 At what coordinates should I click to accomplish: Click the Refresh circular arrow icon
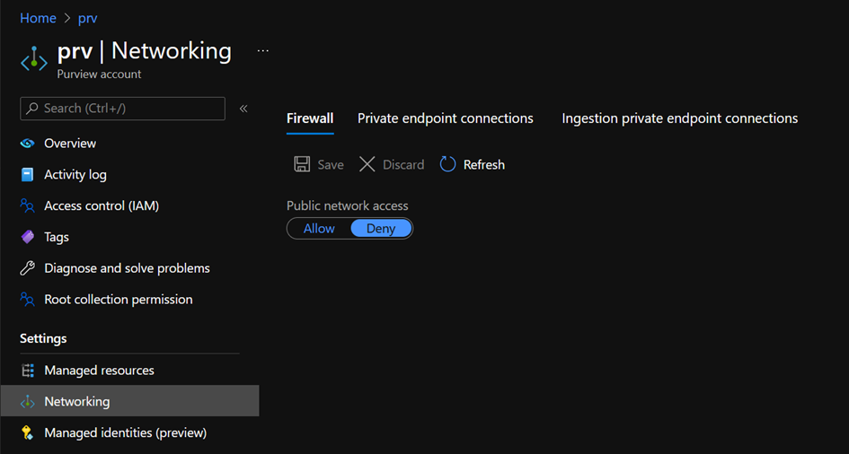[x=447, y=164]
